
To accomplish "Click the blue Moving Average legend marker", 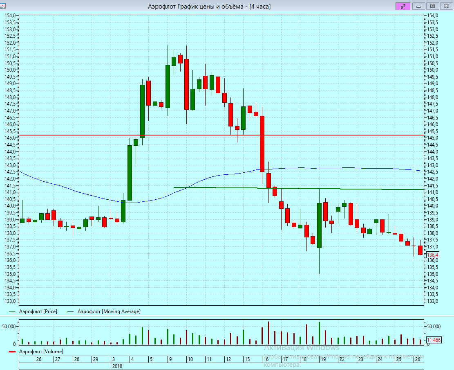I will (70, 312).
